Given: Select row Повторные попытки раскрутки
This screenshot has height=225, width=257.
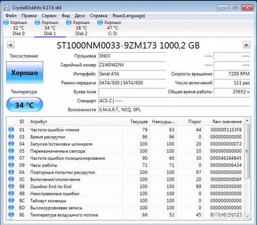Looking at the screenshot, I should point(125,172).
